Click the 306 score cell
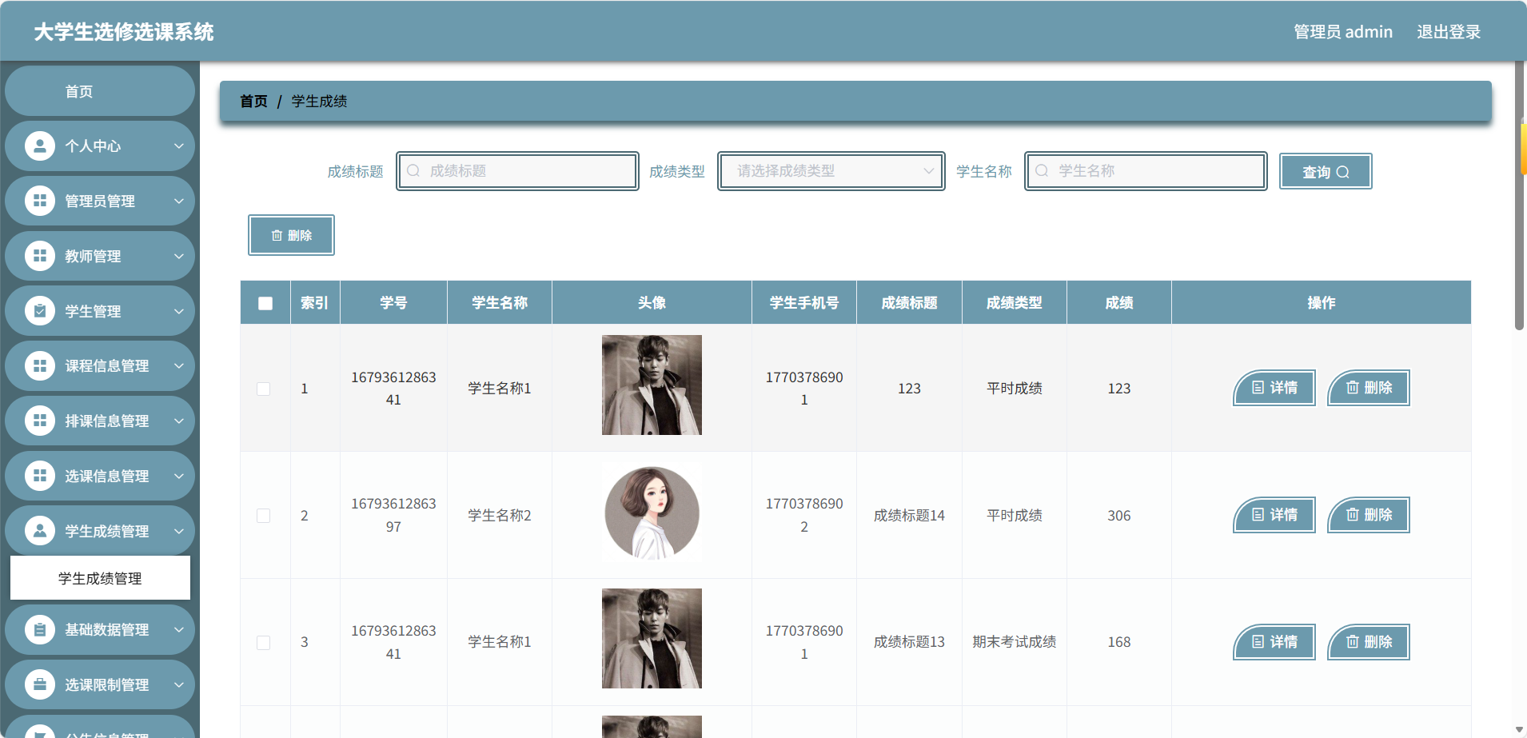This screenshot has height=738, width=1527. (x=1119, y=516)
